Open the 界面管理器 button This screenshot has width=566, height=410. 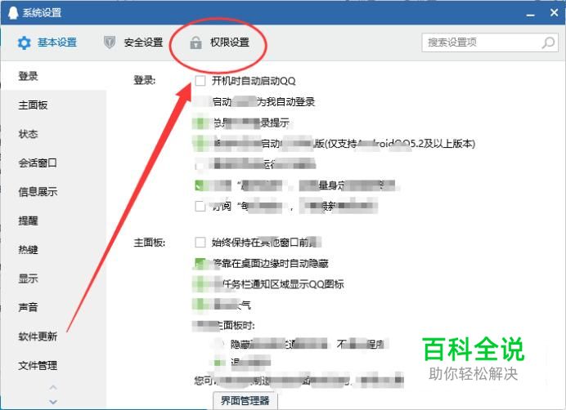245,400
